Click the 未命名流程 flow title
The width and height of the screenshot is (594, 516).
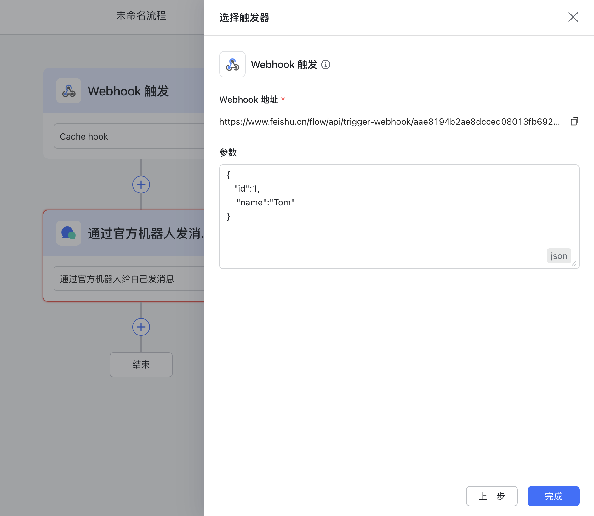pos(141,15)
